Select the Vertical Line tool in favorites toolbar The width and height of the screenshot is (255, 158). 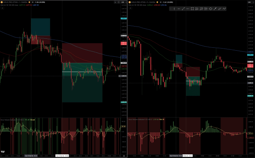174,9
